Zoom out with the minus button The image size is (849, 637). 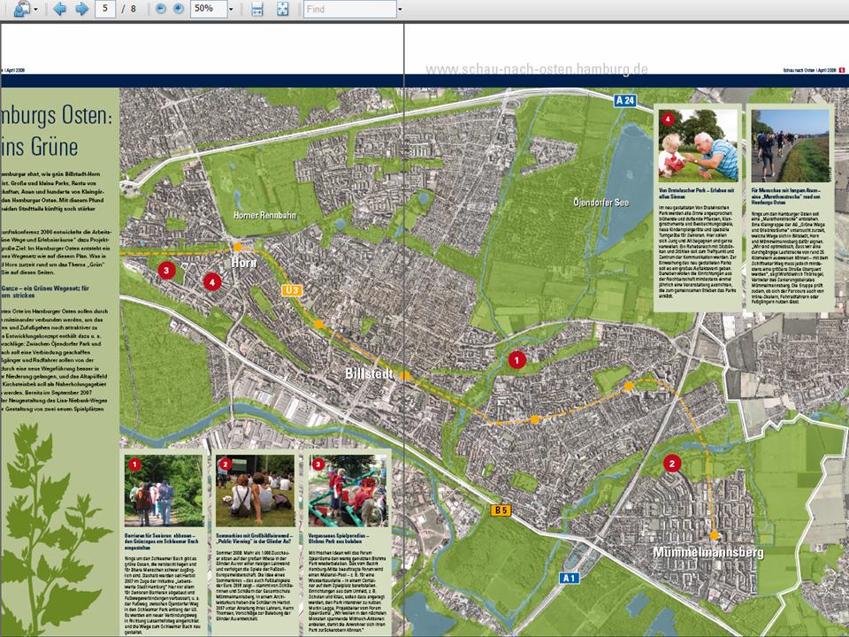pyautogui.click(x=161, y=9)
